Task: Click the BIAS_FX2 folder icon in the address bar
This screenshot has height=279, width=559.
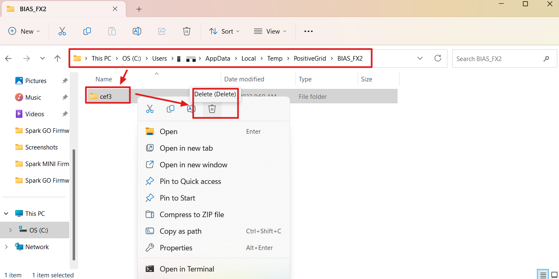Action: tap(77, 59)
